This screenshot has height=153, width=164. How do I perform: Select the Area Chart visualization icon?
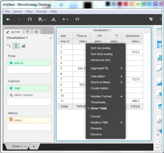click(159, 82)
